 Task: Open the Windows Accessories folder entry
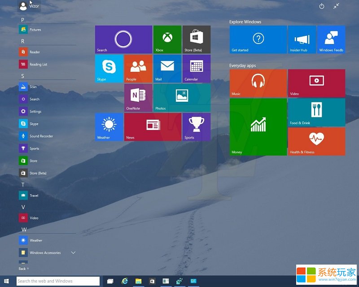point(48,252)
